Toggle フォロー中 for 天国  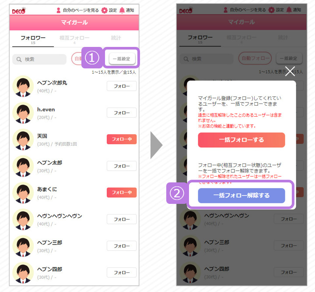122,139
